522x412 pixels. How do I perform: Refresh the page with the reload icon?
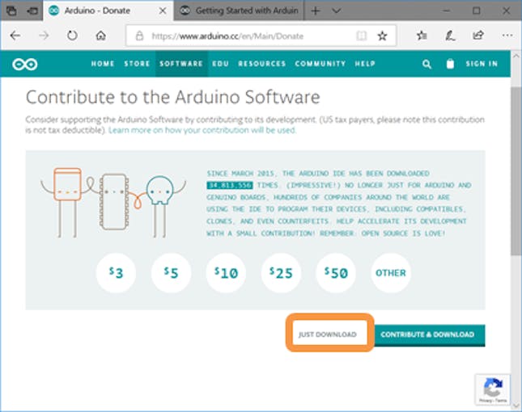72,36
